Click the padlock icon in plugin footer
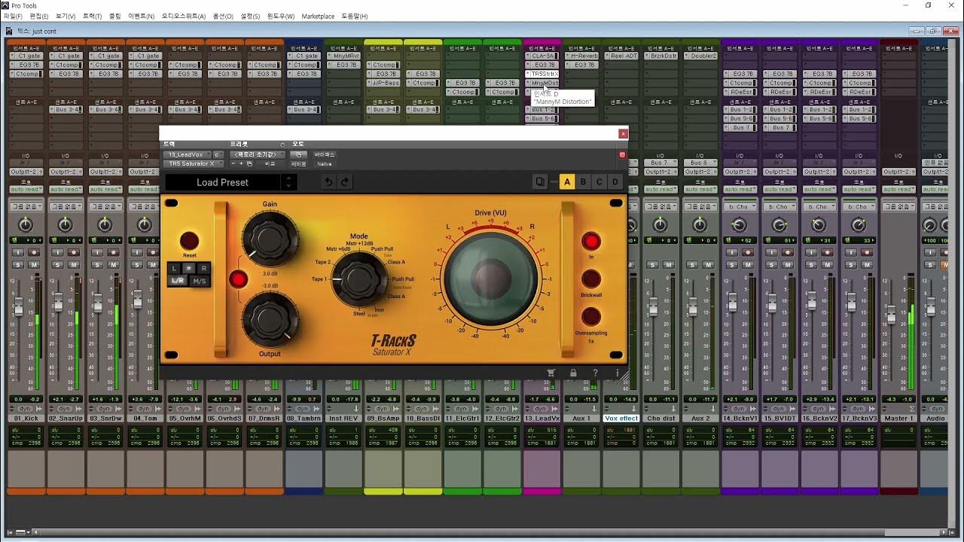The image size is (964, 542). click(573, 373)
